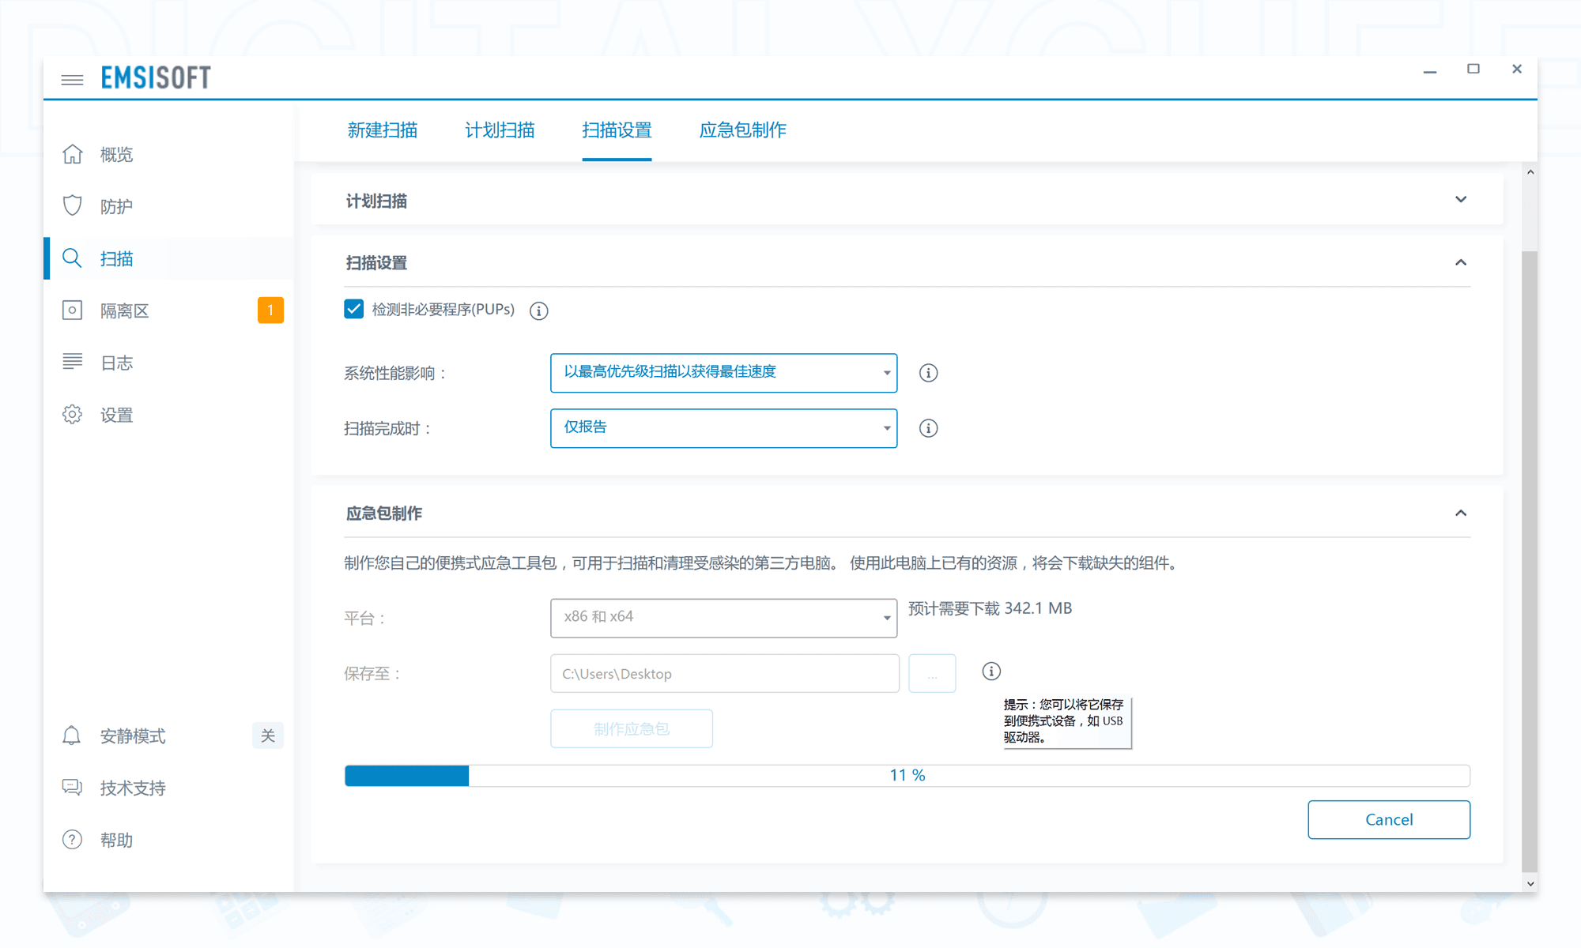View the 日志 logs panel
The width and height of the screenshot is (1581, 948).
point(116,363)
